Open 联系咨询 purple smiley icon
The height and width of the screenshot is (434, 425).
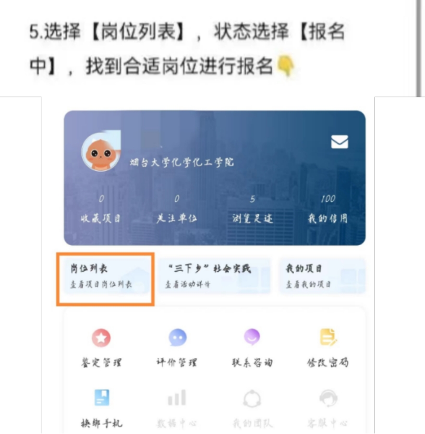252,337
